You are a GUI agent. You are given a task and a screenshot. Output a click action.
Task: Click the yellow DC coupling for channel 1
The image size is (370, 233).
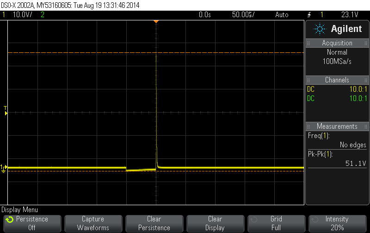310,89
